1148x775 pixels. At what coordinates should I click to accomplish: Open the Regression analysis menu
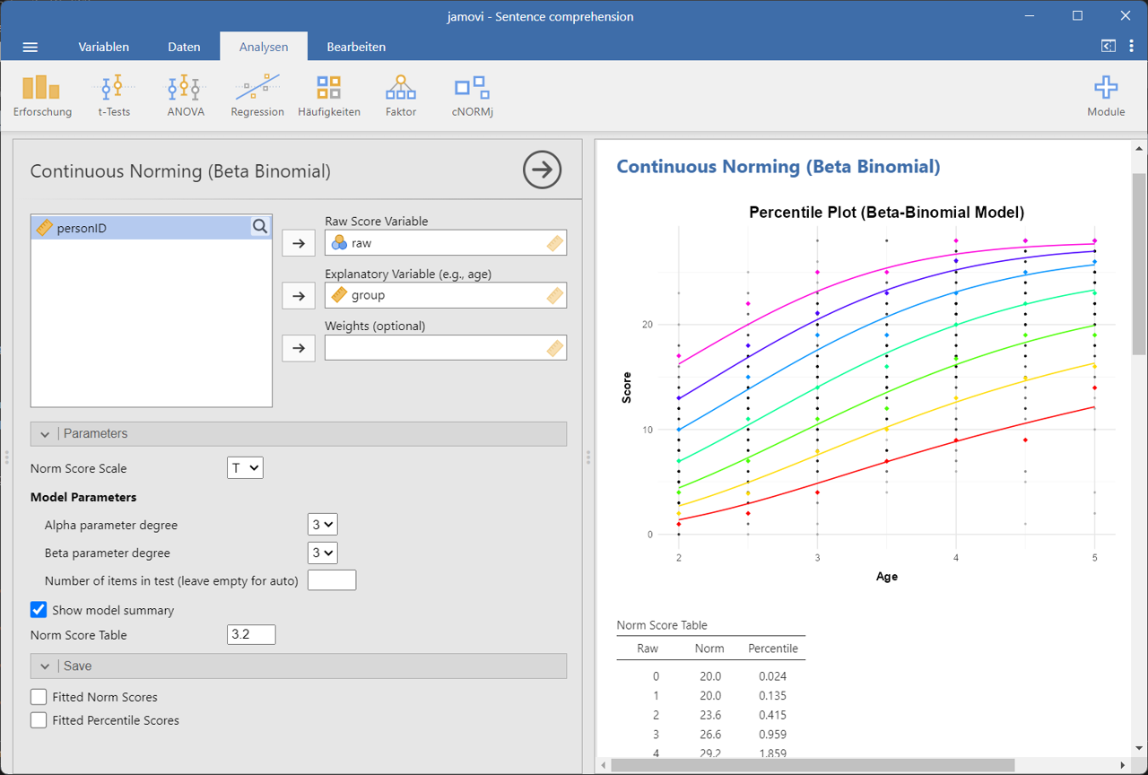pyautogui.click(x=257, y=96)
